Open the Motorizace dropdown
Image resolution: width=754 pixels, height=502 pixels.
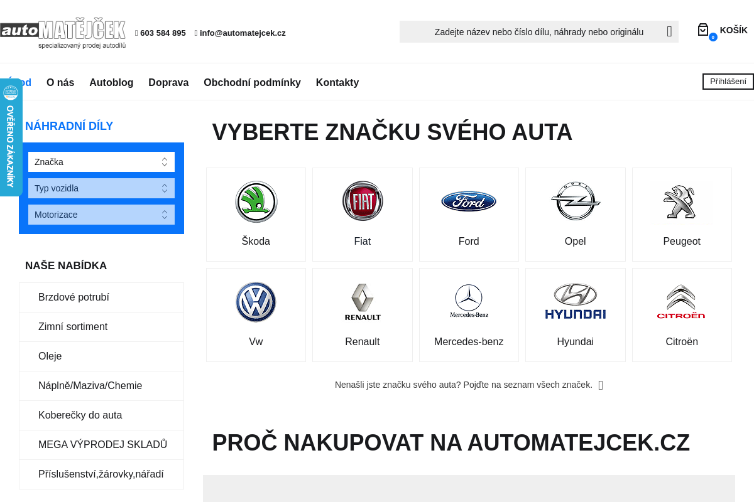coord(101,214)
